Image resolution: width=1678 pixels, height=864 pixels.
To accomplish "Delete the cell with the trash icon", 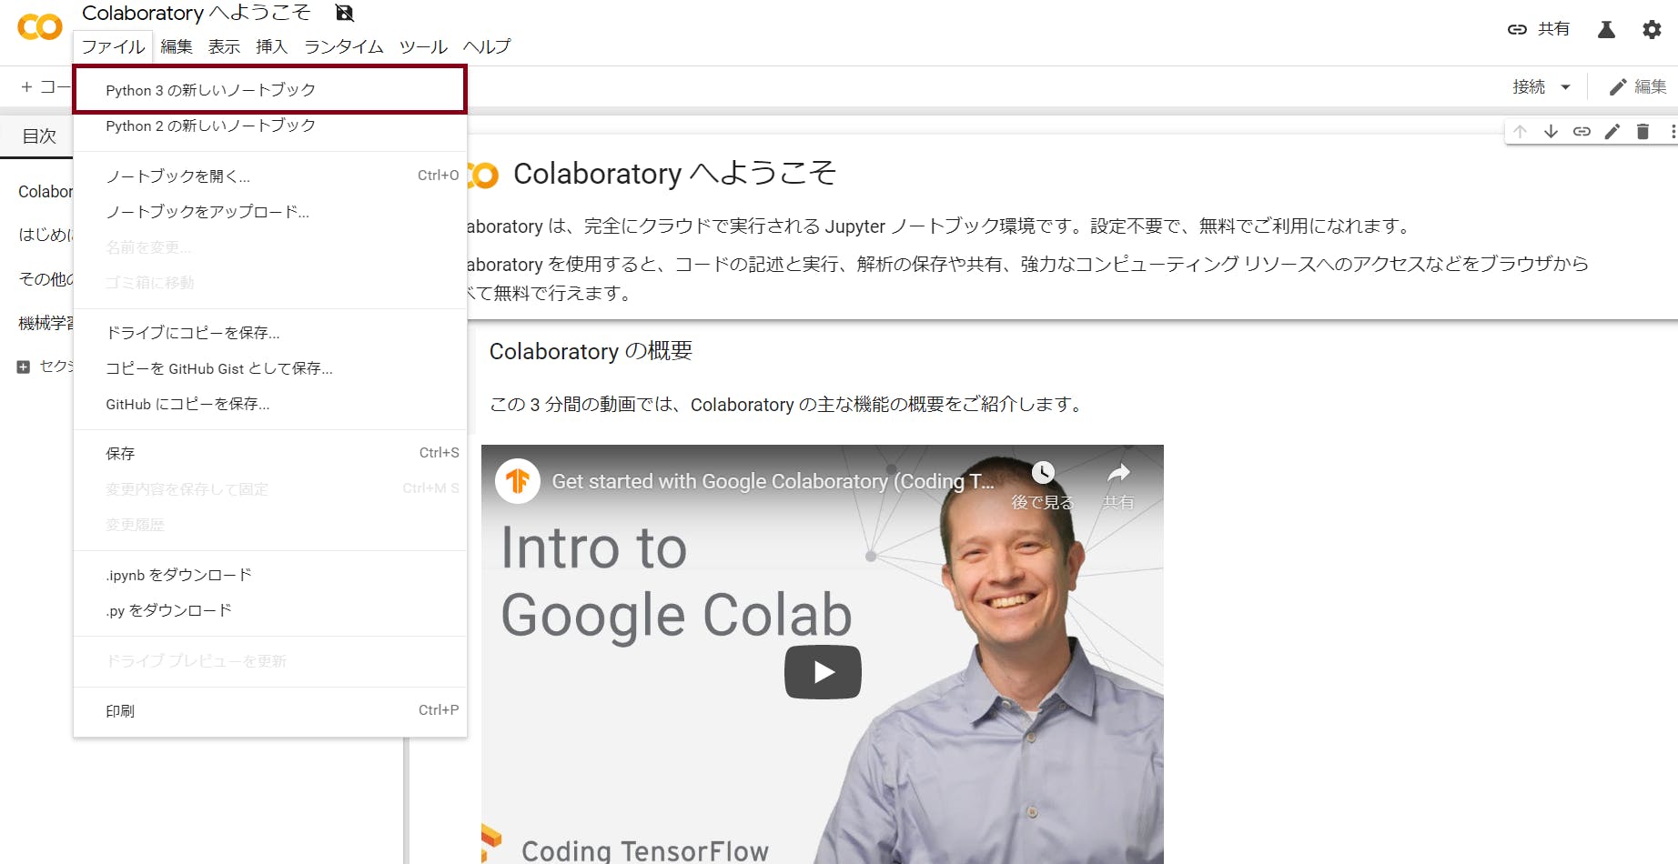I will pyautogui.click(x=1643, y=131).
